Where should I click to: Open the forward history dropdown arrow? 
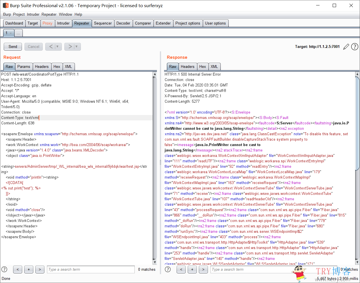pos(77,47)
